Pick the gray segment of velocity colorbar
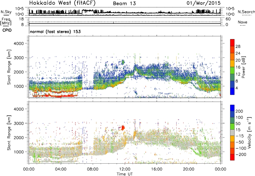Screen dimensions: 255x176 click(x=232, y=133)
